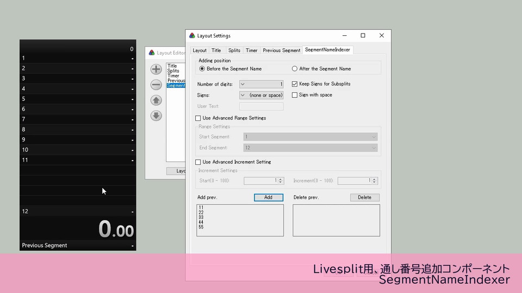This screenshot has width=522, height=293.
Task: Enable Use Advanced Range Settings checkbox
Action: 198,118
